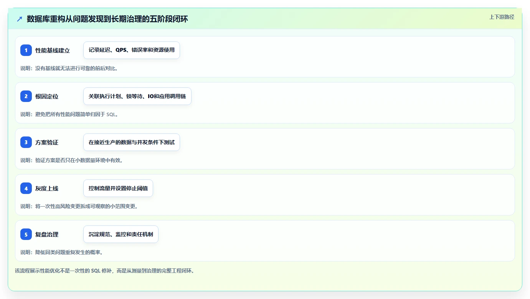Click the arrow icon beside the main title
The height and width of the screenshot is (299, 530).
click(x=20, y=19)
